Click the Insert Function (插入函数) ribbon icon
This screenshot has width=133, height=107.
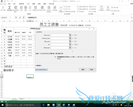pos(3,8)
